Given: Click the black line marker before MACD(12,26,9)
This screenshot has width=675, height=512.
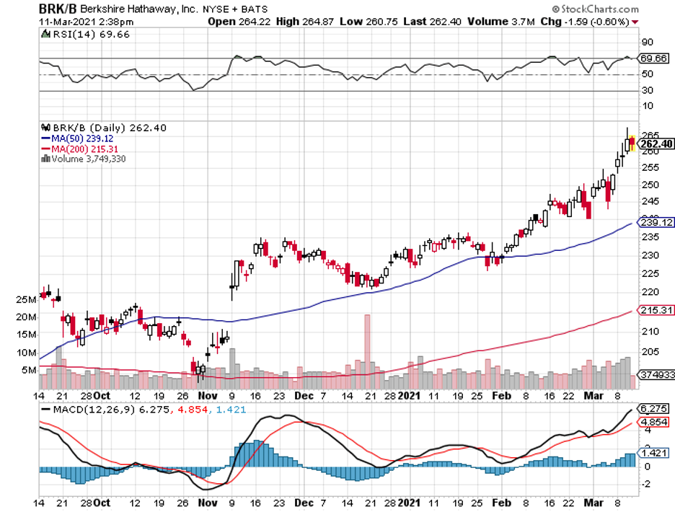Looking at the screenshot, I should click(x=45, y=409).
